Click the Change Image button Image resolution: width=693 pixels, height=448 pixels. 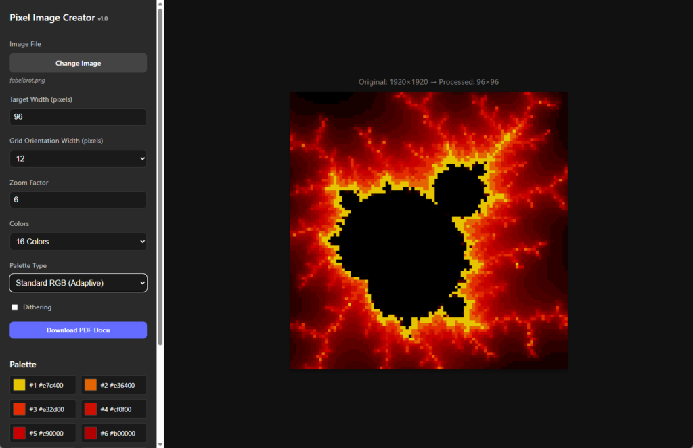(x=78, y=63)
